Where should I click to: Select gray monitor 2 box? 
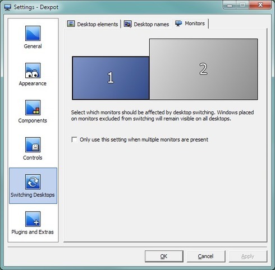point(204,69)
